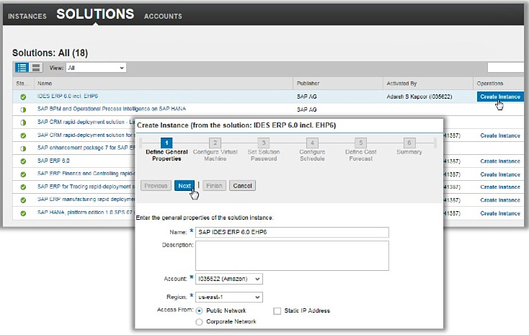Click into the Description text area
Screen dimensions: 529x335
pos(292,256)
